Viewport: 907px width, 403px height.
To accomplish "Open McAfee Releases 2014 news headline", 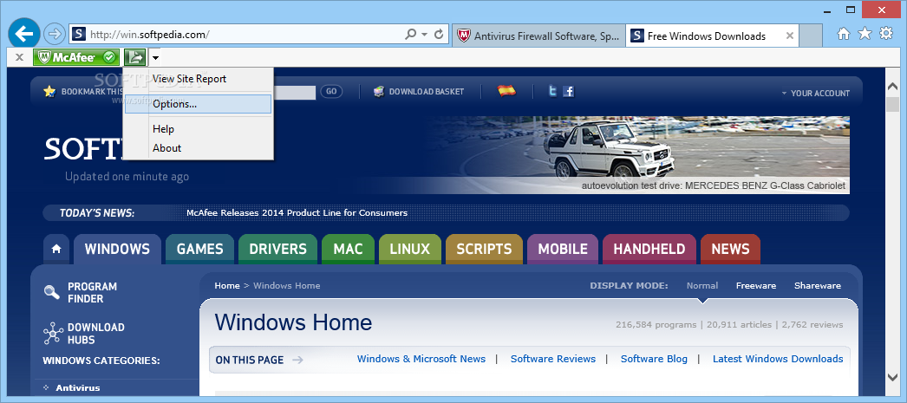I will click(x=297, y=213).
